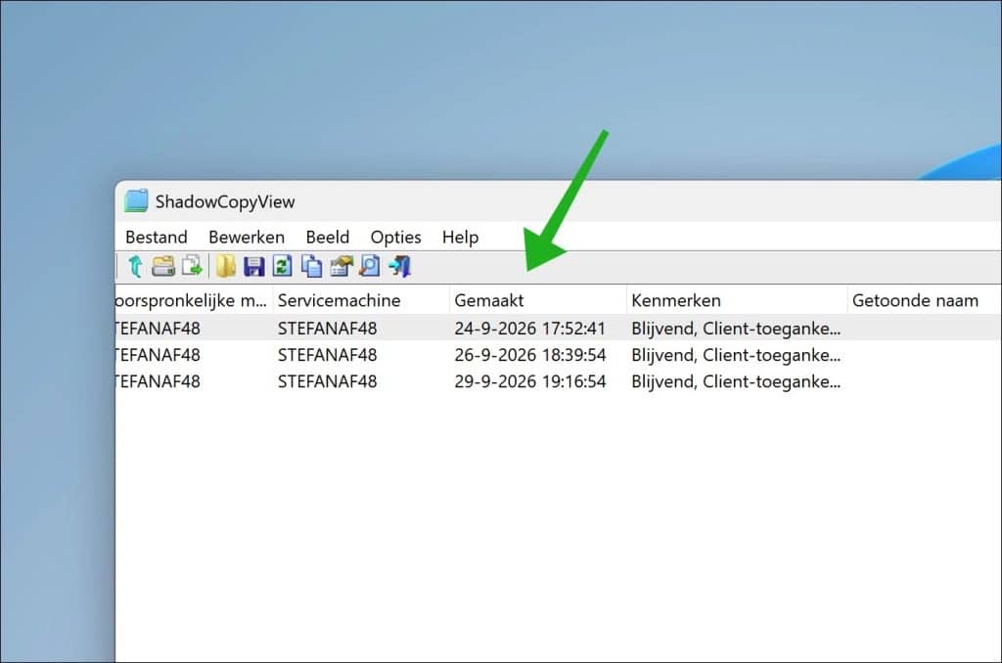Click the yellow folder toolbar icon
The image size is (1002, 663).
point(226,266)
